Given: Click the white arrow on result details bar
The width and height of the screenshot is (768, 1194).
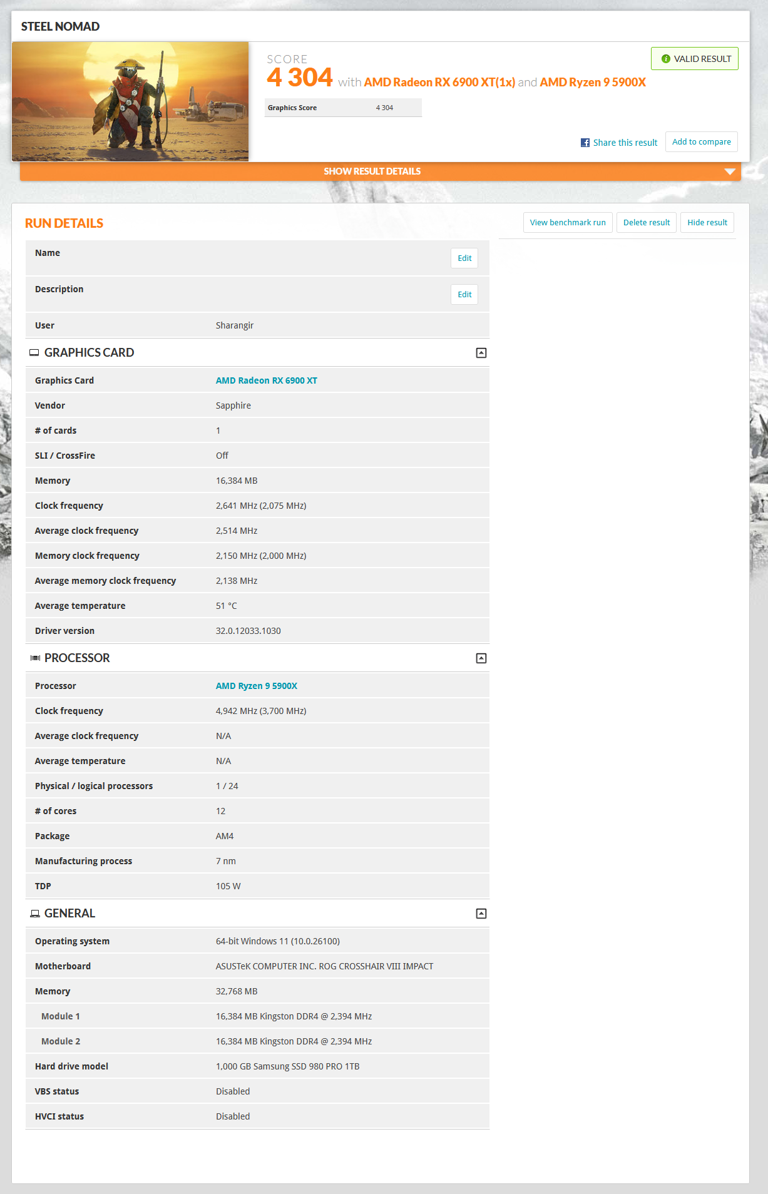Looking at the screenshot, I should pyautogui.click(x=729, y=171).
